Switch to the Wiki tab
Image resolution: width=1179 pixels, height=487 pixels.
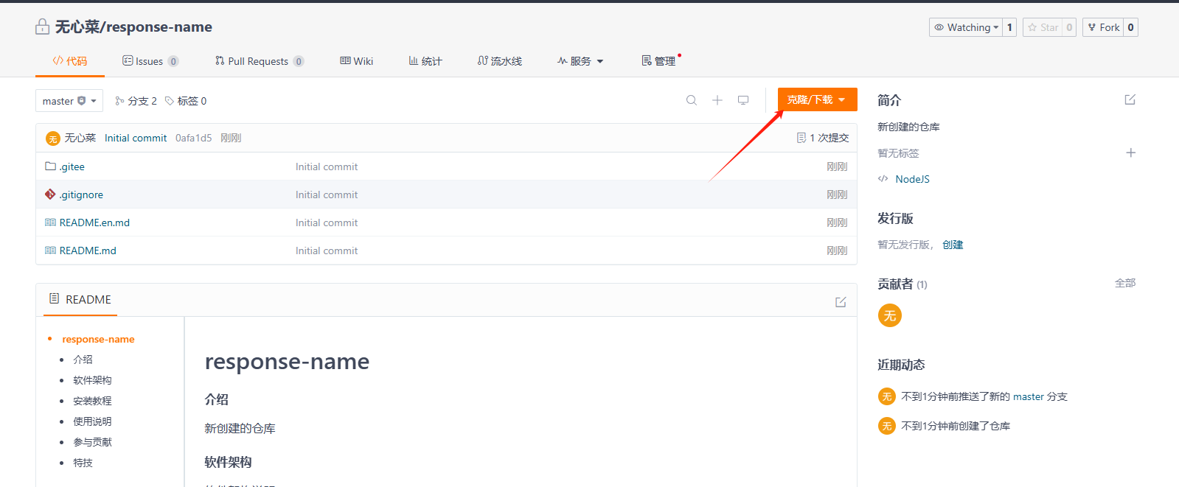[357, 61]
